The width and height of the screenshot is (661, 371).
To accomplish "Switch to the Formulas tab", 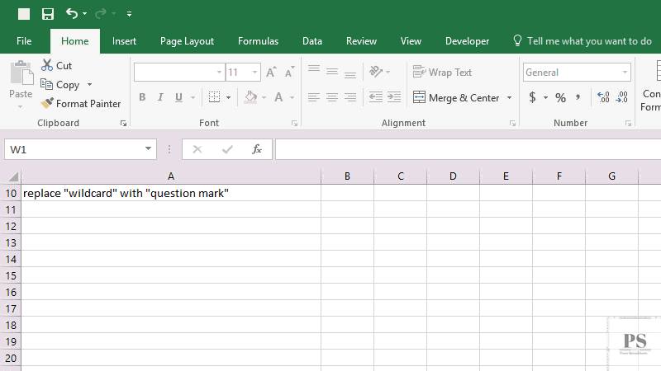I will (x=258, y=41).
